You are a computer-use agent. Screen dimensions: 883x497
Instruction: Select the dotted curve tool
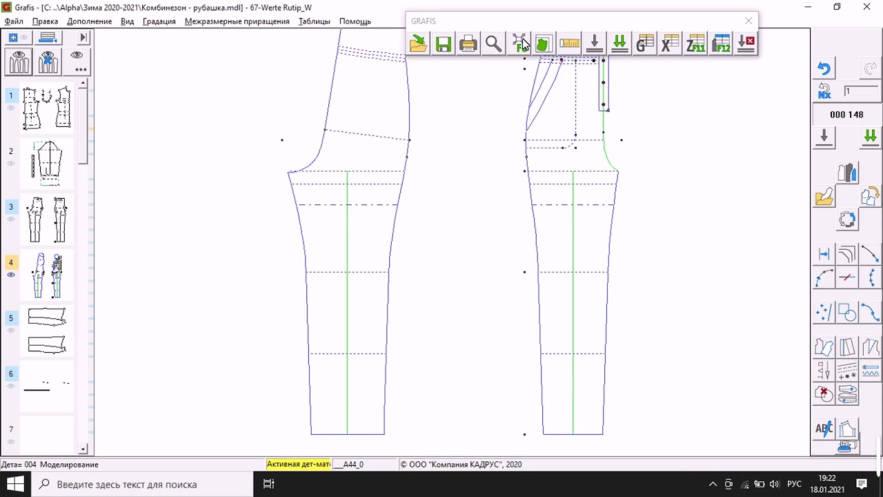tap(870, 277)
